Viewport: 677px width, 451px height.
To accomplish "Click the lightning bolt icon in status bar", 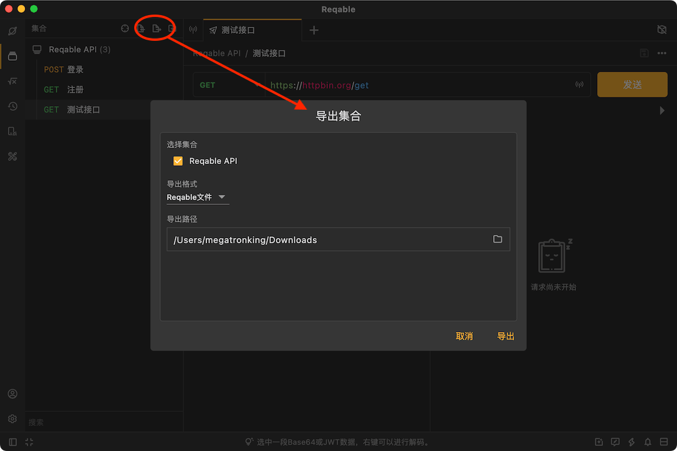I will (631, 442).
